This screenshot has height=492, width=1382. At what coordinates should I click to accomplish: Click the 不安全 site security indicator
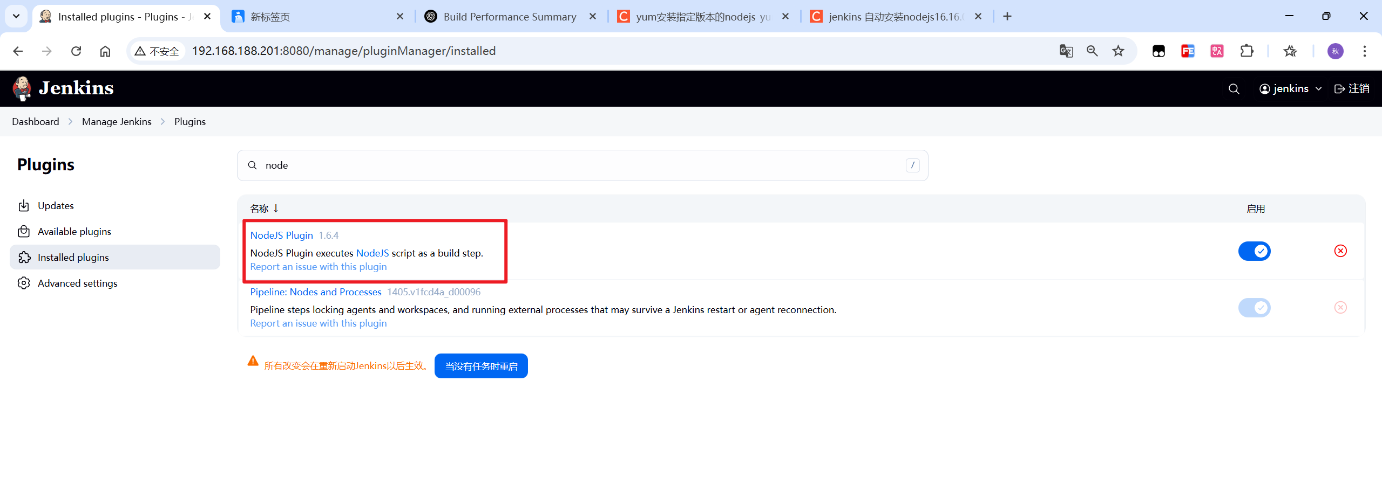click(x=157, y=51)
